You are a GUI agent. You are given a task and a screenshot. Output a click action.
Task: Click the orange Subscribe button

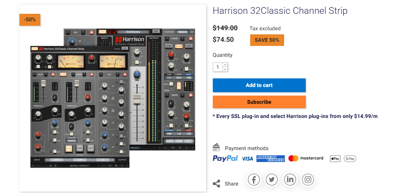click(x=259, y=102)
